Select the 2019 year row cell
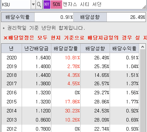 point(12,66)
